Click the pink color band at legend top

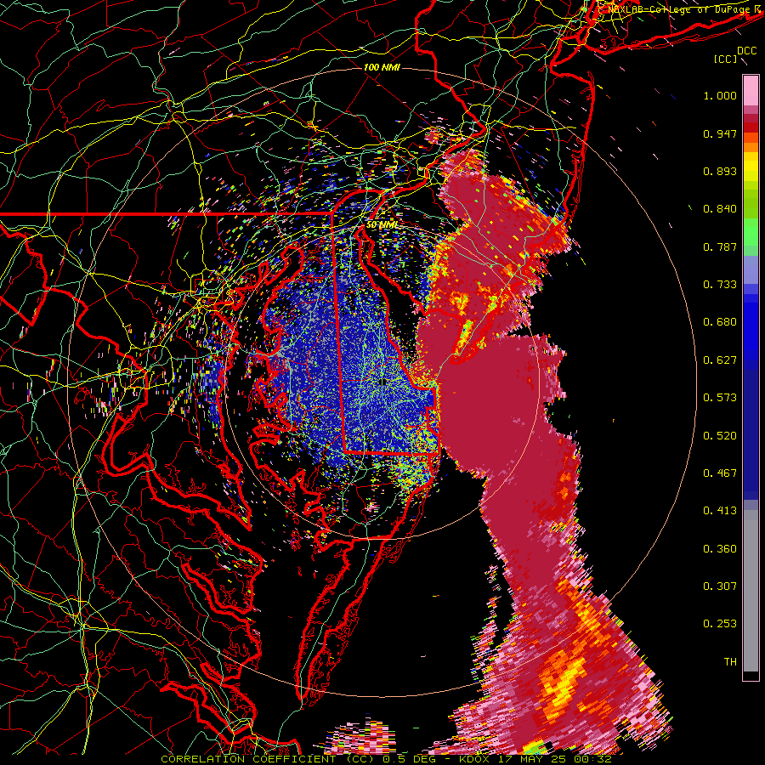tap(751, 90)
